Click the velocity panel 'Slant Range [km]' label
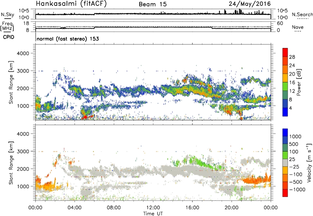 [x=11, y=163]
